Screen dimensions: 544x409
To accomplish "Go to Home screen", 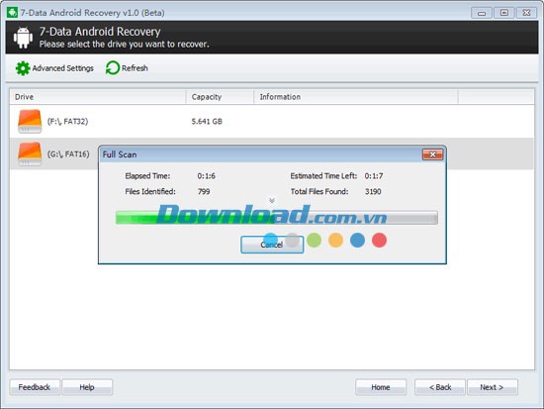I will (x=381, y=387).
